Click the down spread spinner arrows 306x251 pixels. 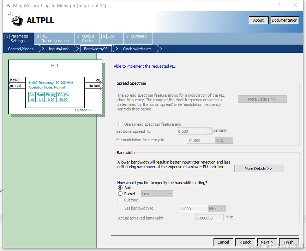pos(209,131)
